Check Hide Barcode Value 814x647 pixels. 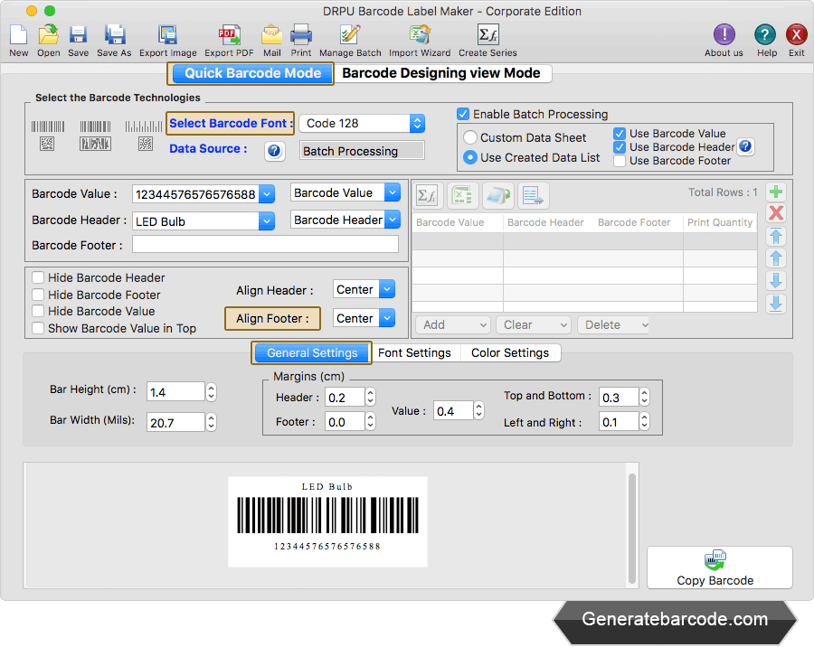(38, 312)
